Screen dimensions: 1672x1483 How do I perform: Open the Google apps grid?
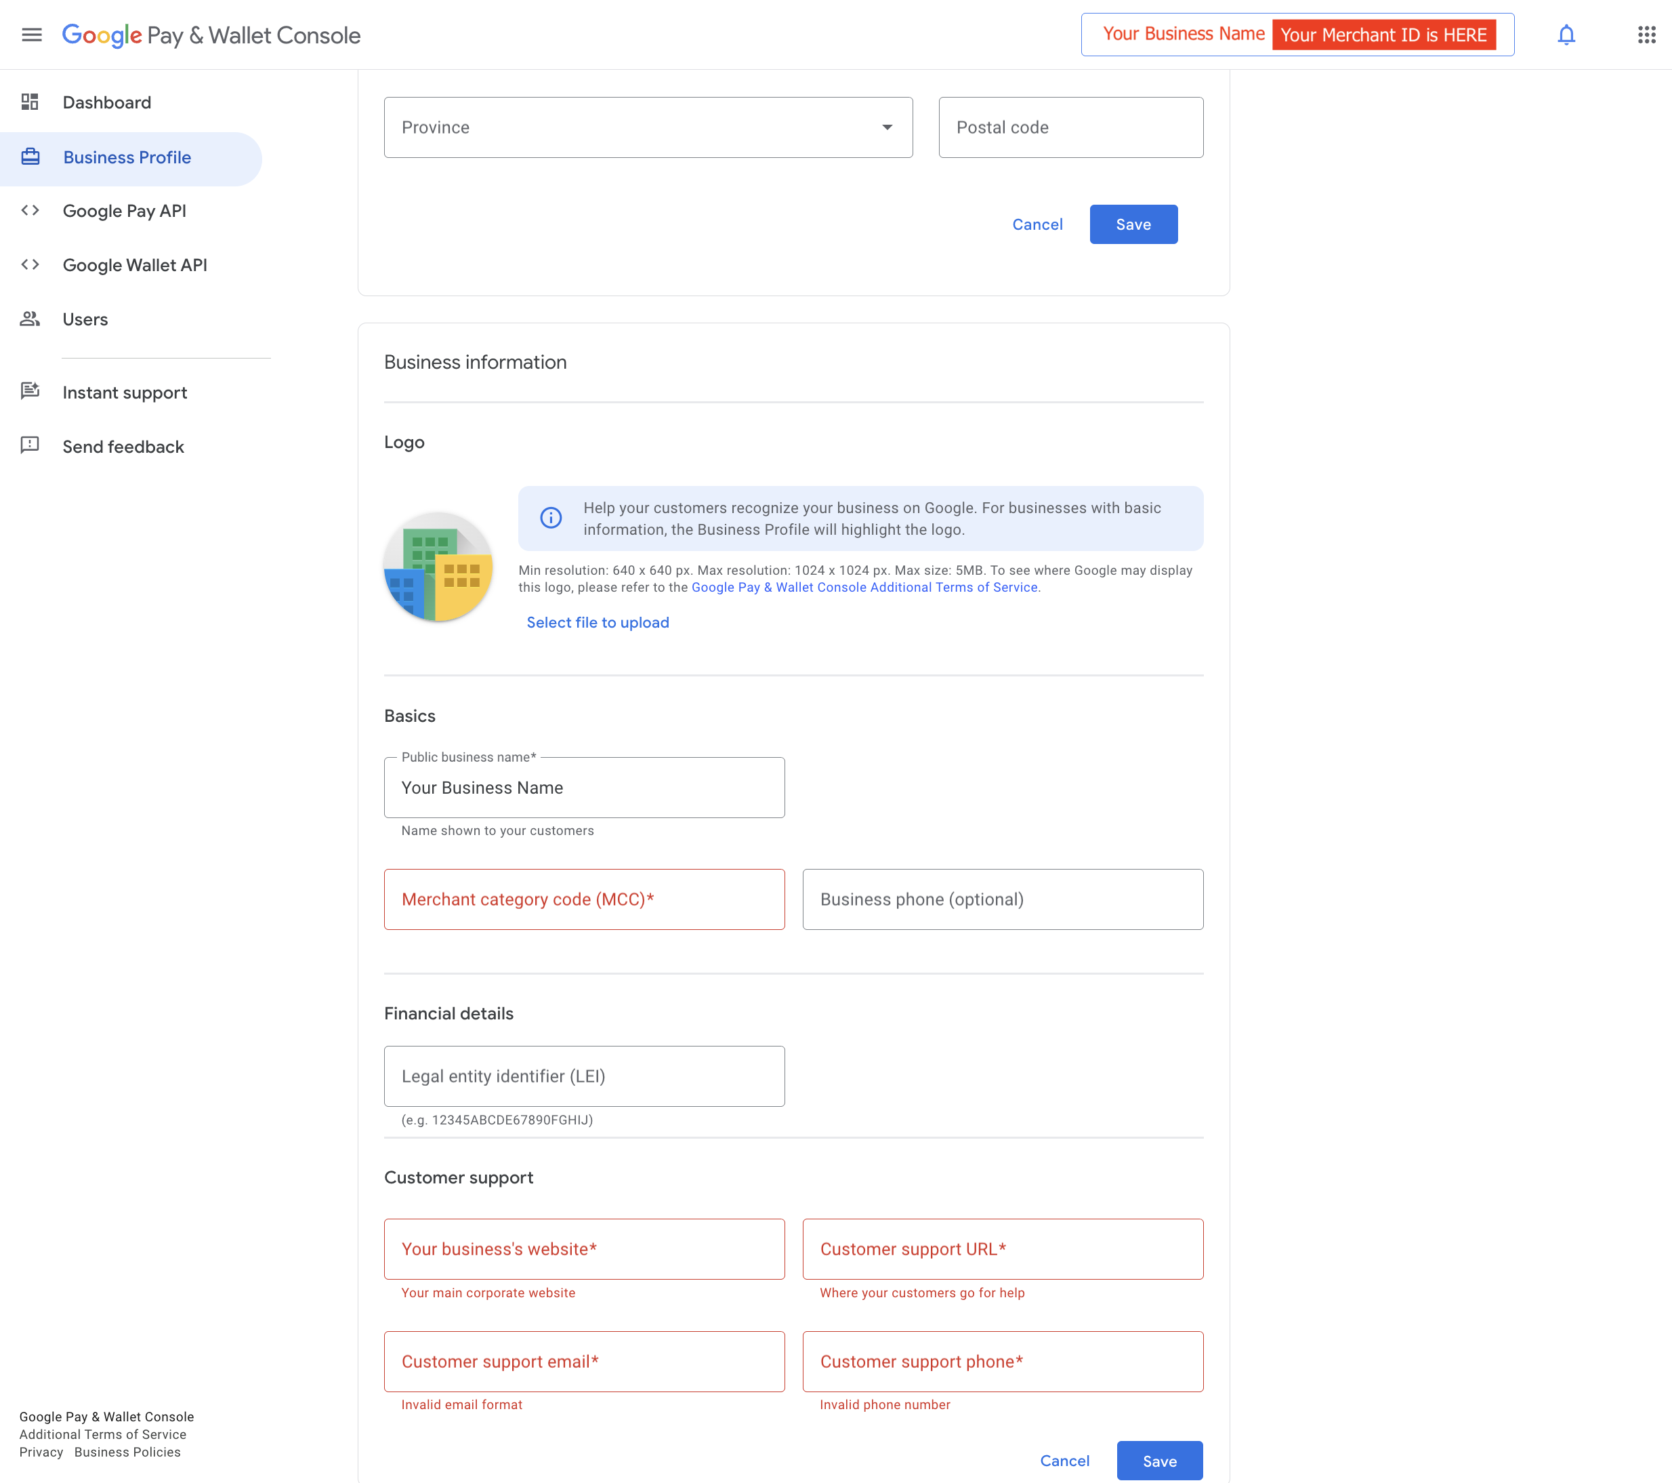1646,35
